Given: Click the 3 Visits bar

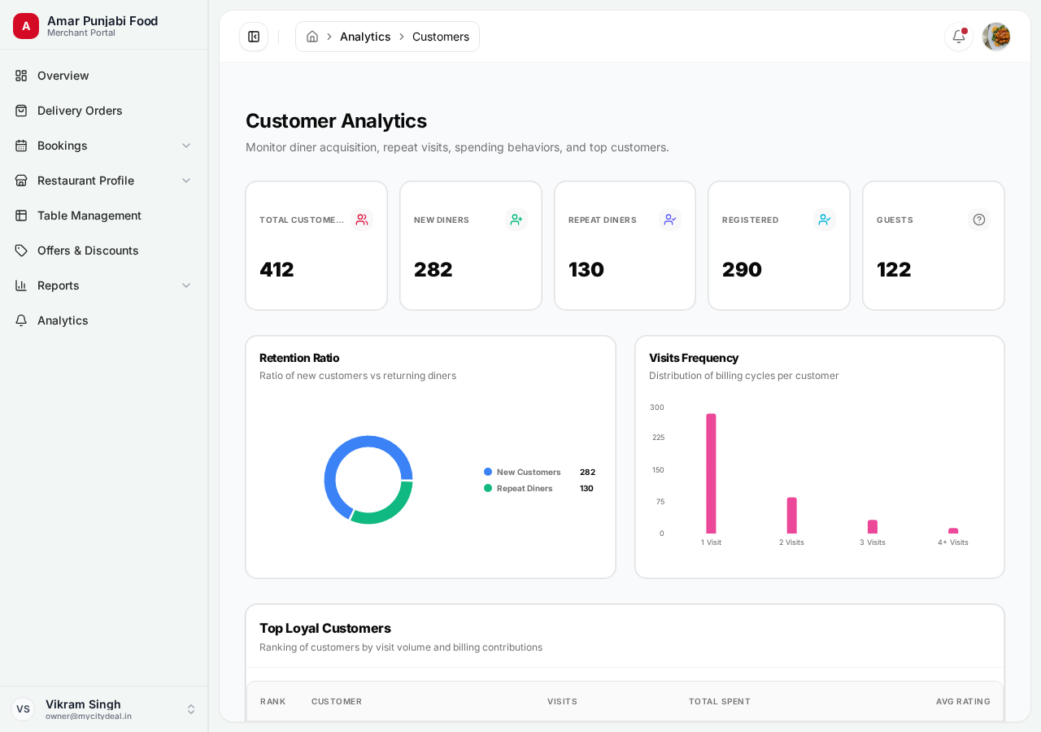Looking at the screenshot, I should (x=873, y=527).
